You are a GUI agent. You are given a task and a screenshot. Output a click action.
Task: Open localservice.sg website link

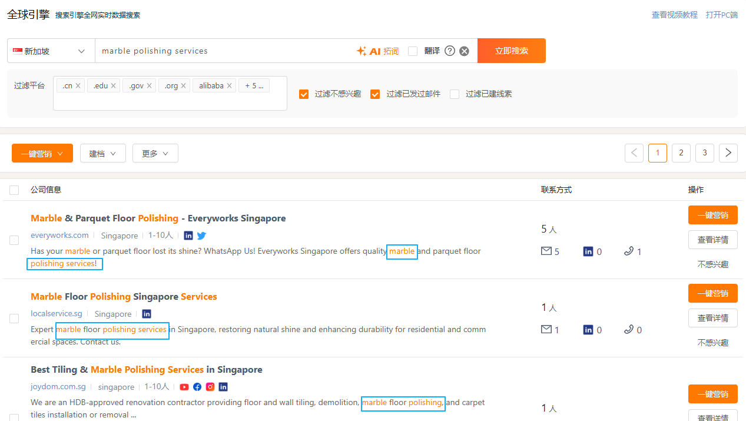[57, 314]
